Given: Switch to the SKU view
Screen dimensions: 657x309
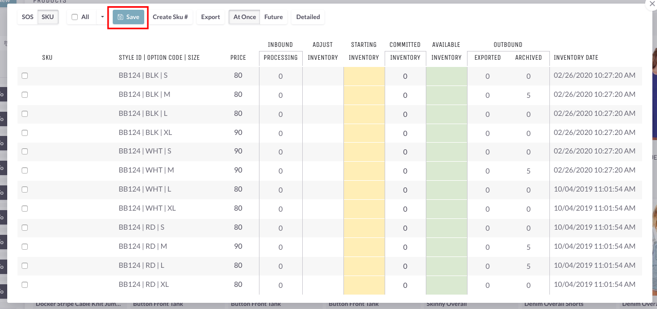Looking at the screenshot, I should (x=48, y=17).
